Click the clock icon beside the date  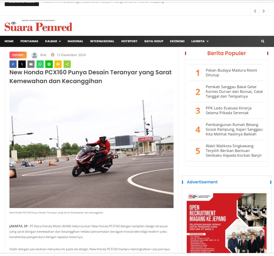pos(52,55)
